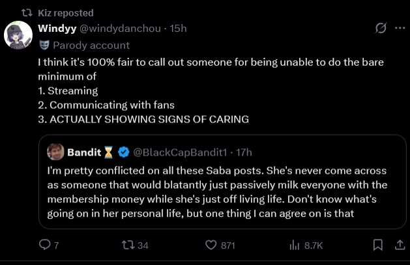The width and height of the screenshot is (410, 265).
Task: Click Bandit's avatar in the quoted tweet
Action: point(55,152)
